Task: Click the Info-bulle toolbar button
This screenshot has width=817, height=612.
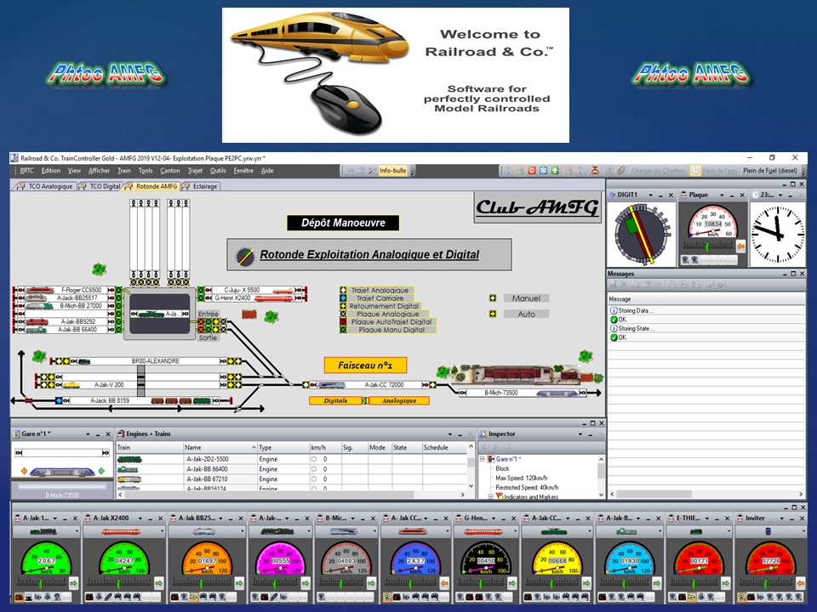Action: point(393,171)
